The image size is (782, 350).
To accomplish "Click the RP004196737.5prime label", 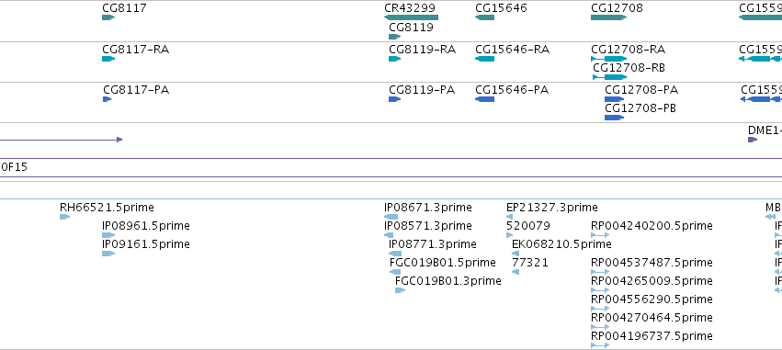I will 652,335.
